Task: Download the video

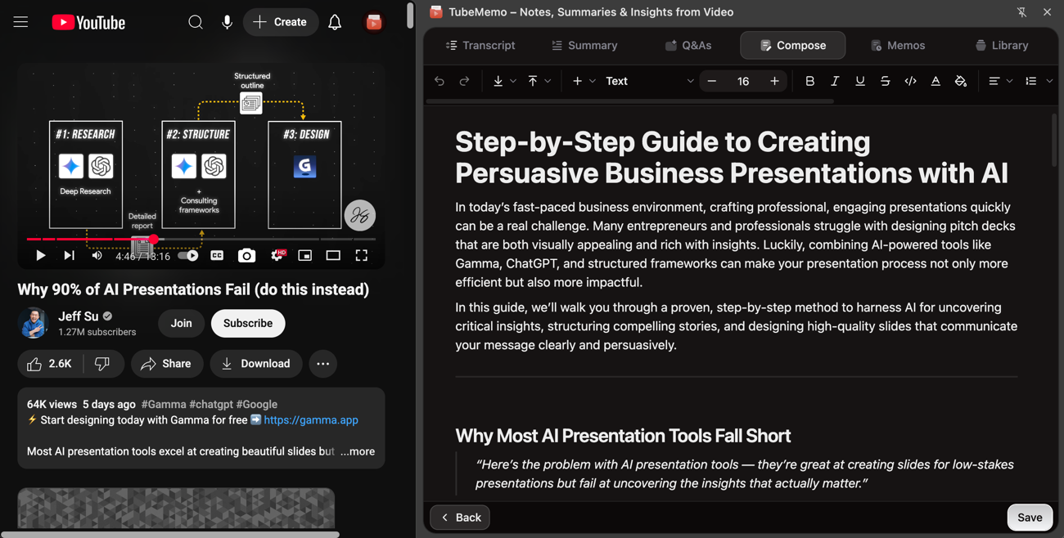Action: click(256, 364)
